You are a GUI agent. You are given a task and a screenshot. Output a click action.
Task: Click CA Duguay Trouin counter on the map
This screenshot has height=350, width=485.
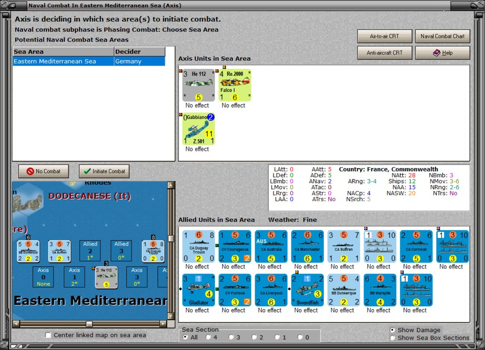(x=153, y=251)
